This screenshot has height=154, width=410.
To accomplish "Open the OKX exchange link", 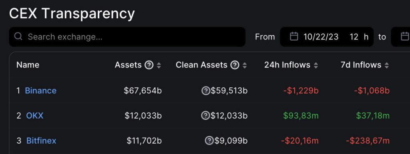I will [x=34, y=115].
